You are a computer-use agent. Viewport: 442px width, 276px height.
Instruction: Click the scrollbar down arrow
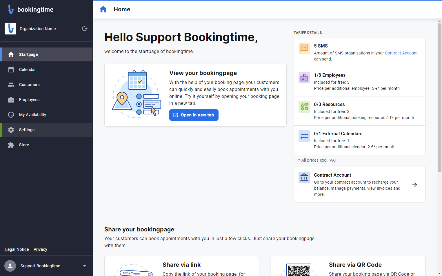(x=439, y=273)
